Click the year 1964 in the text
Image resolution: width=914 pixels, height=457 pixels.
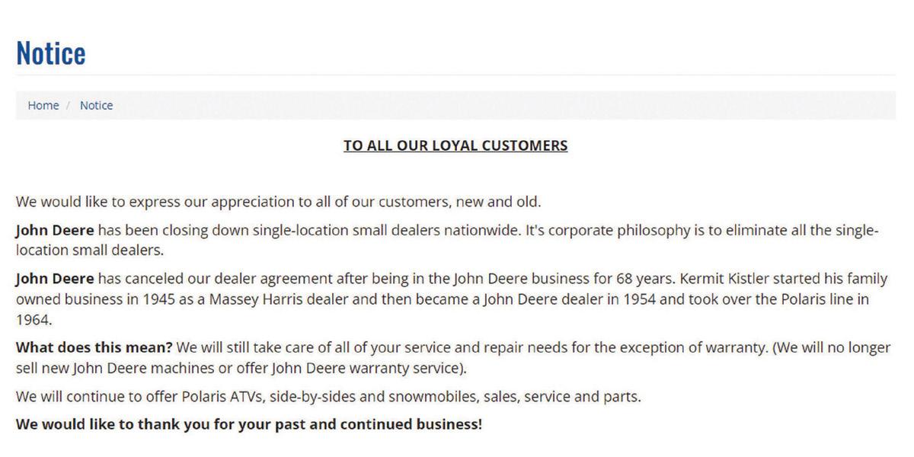click(x=31, y=320)
